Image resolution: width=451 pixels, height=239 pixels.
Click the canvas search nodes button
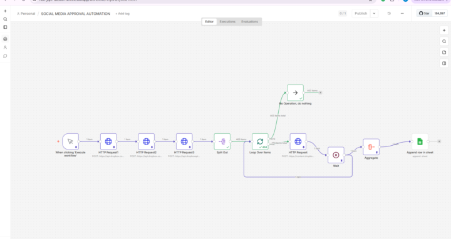pos(444,41)
